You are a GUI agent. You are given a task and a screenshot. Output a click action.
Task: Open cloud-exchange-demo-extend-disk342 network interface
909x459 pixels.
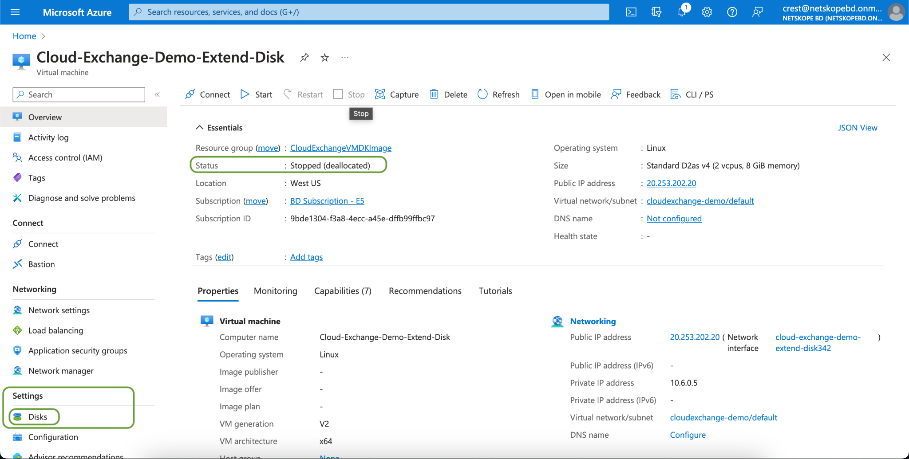pos(818,343)
